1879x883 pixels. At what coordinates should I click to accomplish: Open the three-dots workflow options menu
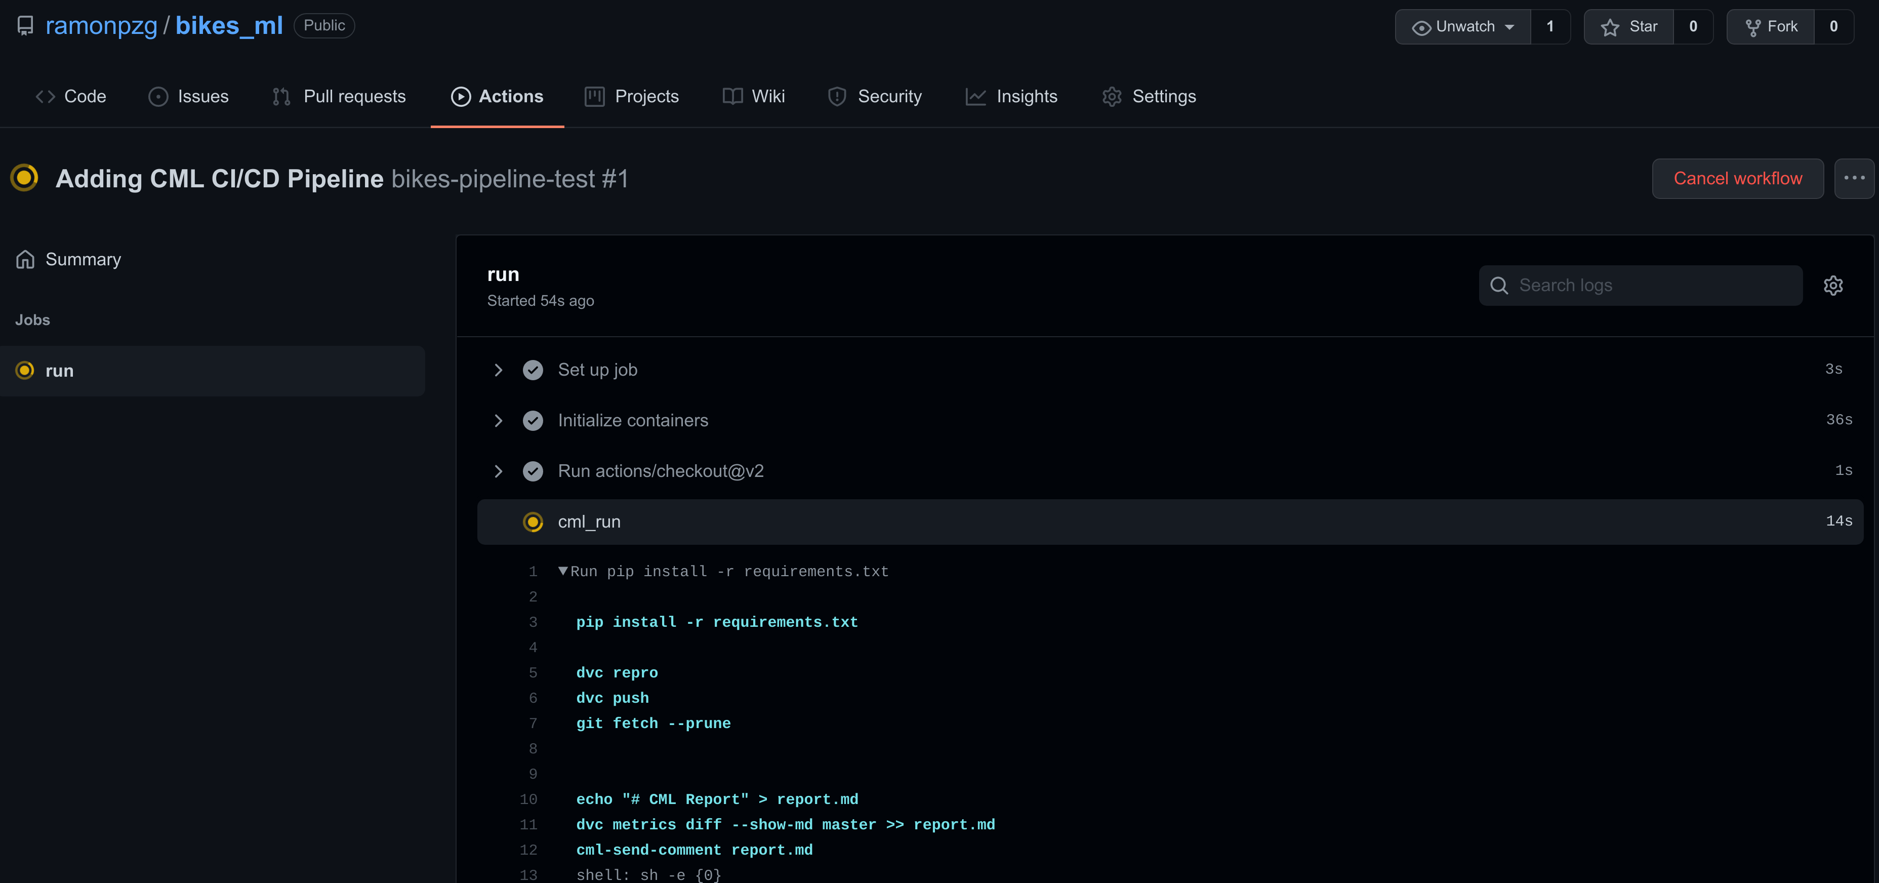[x=1854, y=179]
